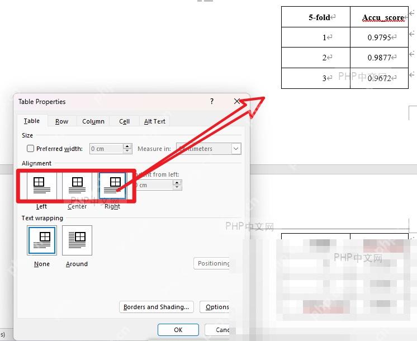
Task: Enable the Preferred width checkbox
Action: point(30,149)
